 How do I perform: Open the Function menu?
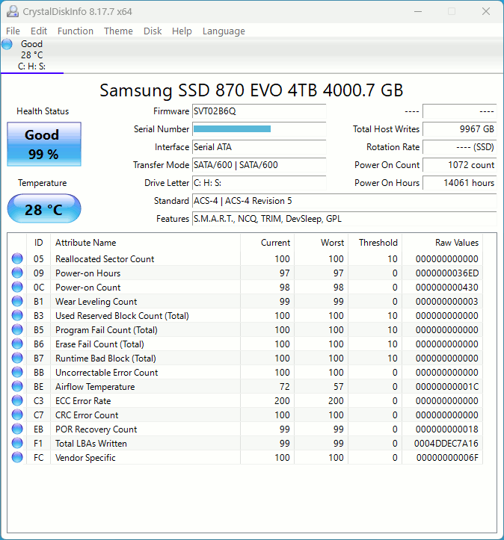pos(76,31)
